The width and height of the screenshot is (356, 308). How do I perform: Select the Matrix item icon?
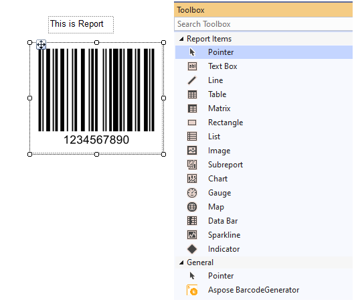coord(192,108)
